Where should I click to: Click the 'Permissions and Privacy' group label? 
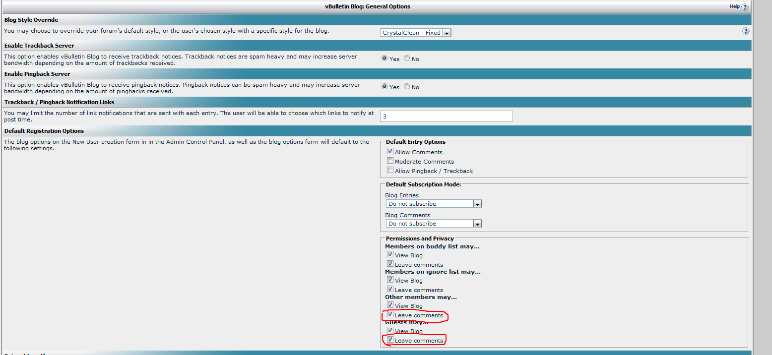coord(420,238)
